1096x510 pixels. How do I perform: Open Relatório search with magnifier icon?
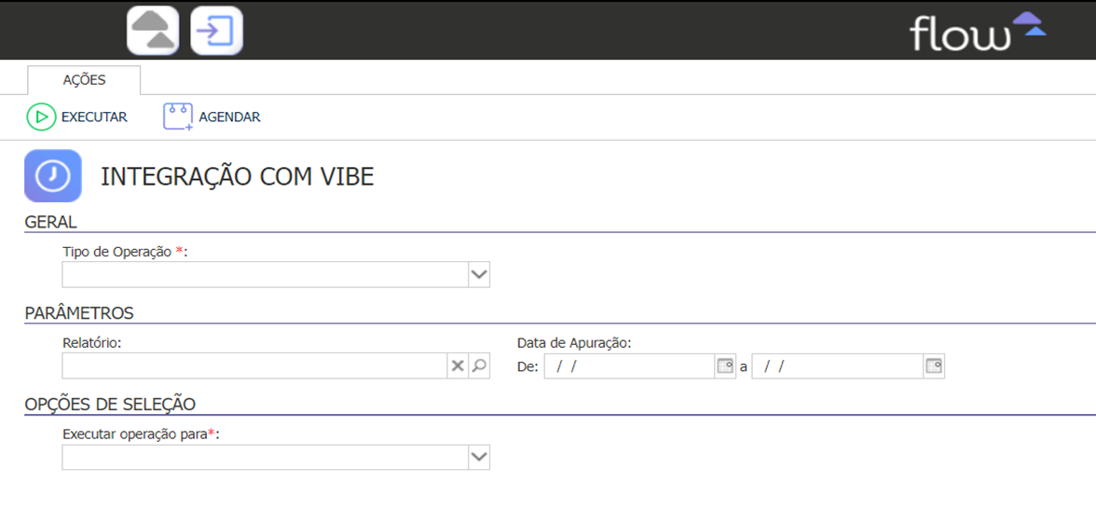click(479, 365)
